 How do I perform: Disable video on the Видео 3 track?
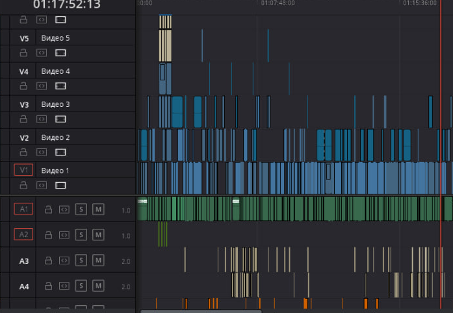pyautogui.click(x=60, y=119)
